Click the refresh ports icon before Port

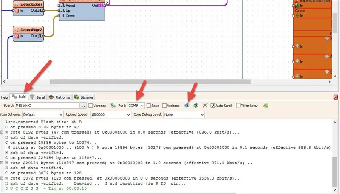[x=113, y=106]
